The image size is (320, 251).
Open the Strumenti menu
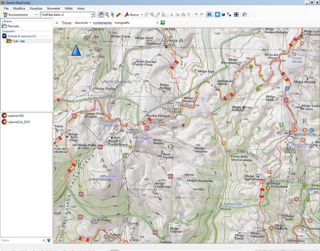point(53,8)
